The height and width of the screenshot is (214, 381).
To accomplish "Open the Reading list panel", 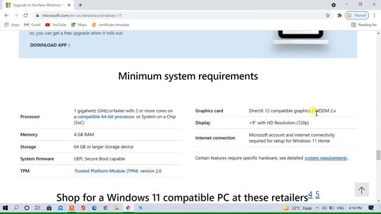I will (364, 25).
